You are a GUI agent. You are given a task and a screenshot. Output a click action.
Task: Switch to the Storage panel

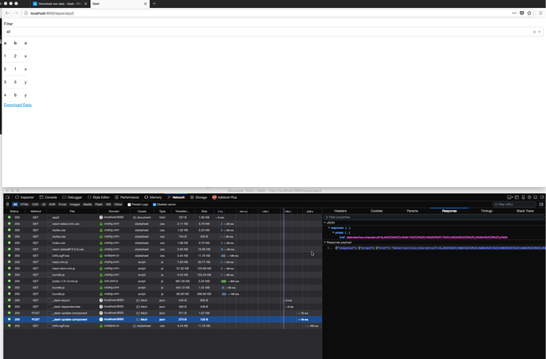pos(199,197)
